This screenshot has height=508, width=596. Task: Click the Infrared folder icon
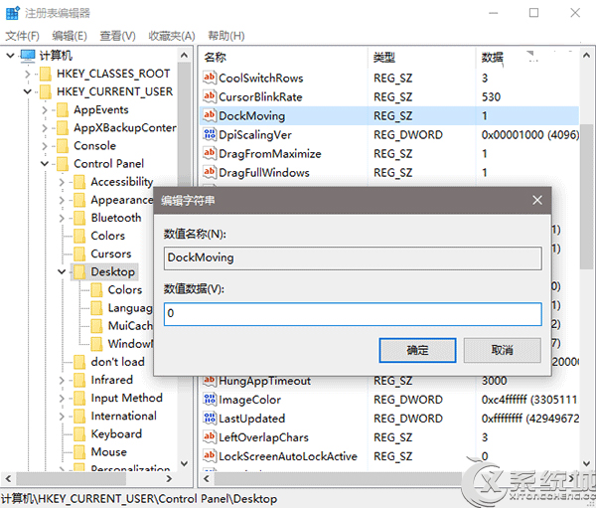pos(79,380)
